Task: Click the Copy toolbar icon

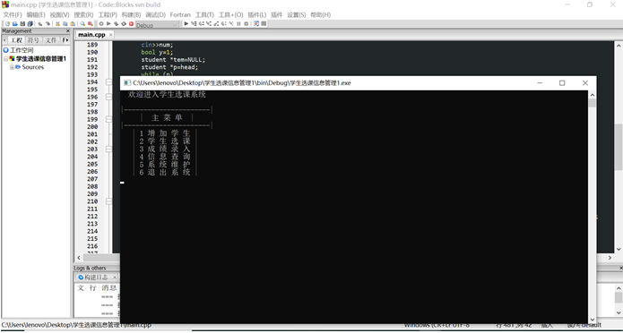Action: pos(65,24)
